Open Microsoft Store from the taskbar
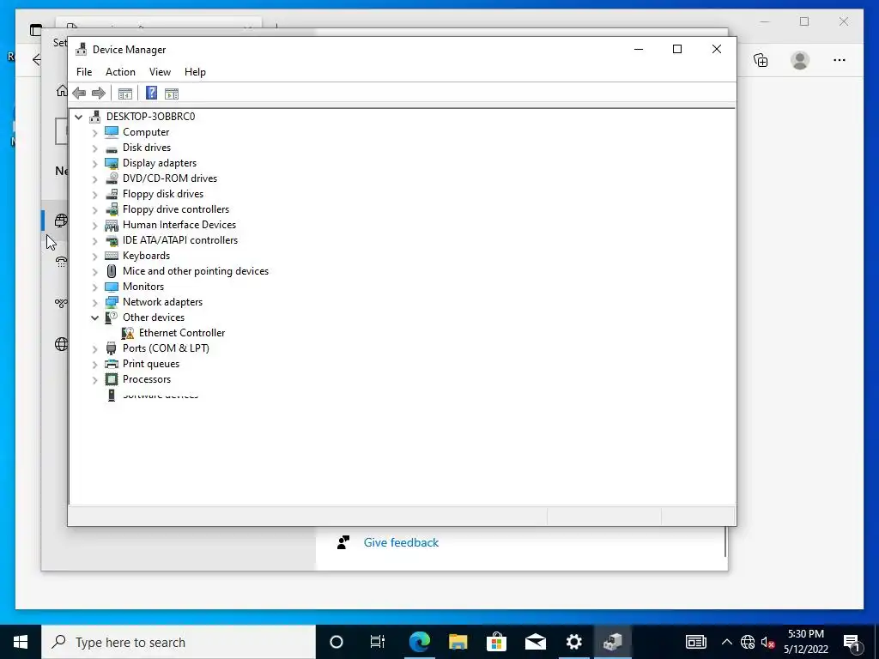 pyautogui.click(x=497, y=642)
